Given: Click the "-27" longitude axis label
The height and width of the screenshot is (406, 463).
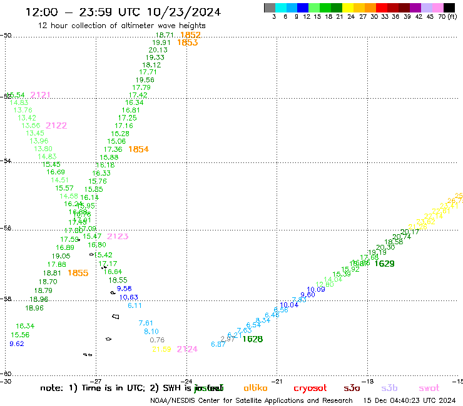Looking at the screenshot, I should (96, 381).
